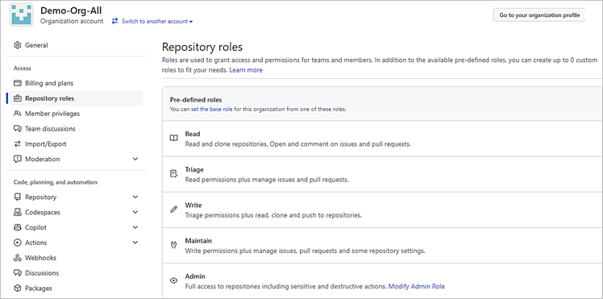The image size is (603, 299).
Task: Open Team discussions
Action: click(x=50, y=129)
